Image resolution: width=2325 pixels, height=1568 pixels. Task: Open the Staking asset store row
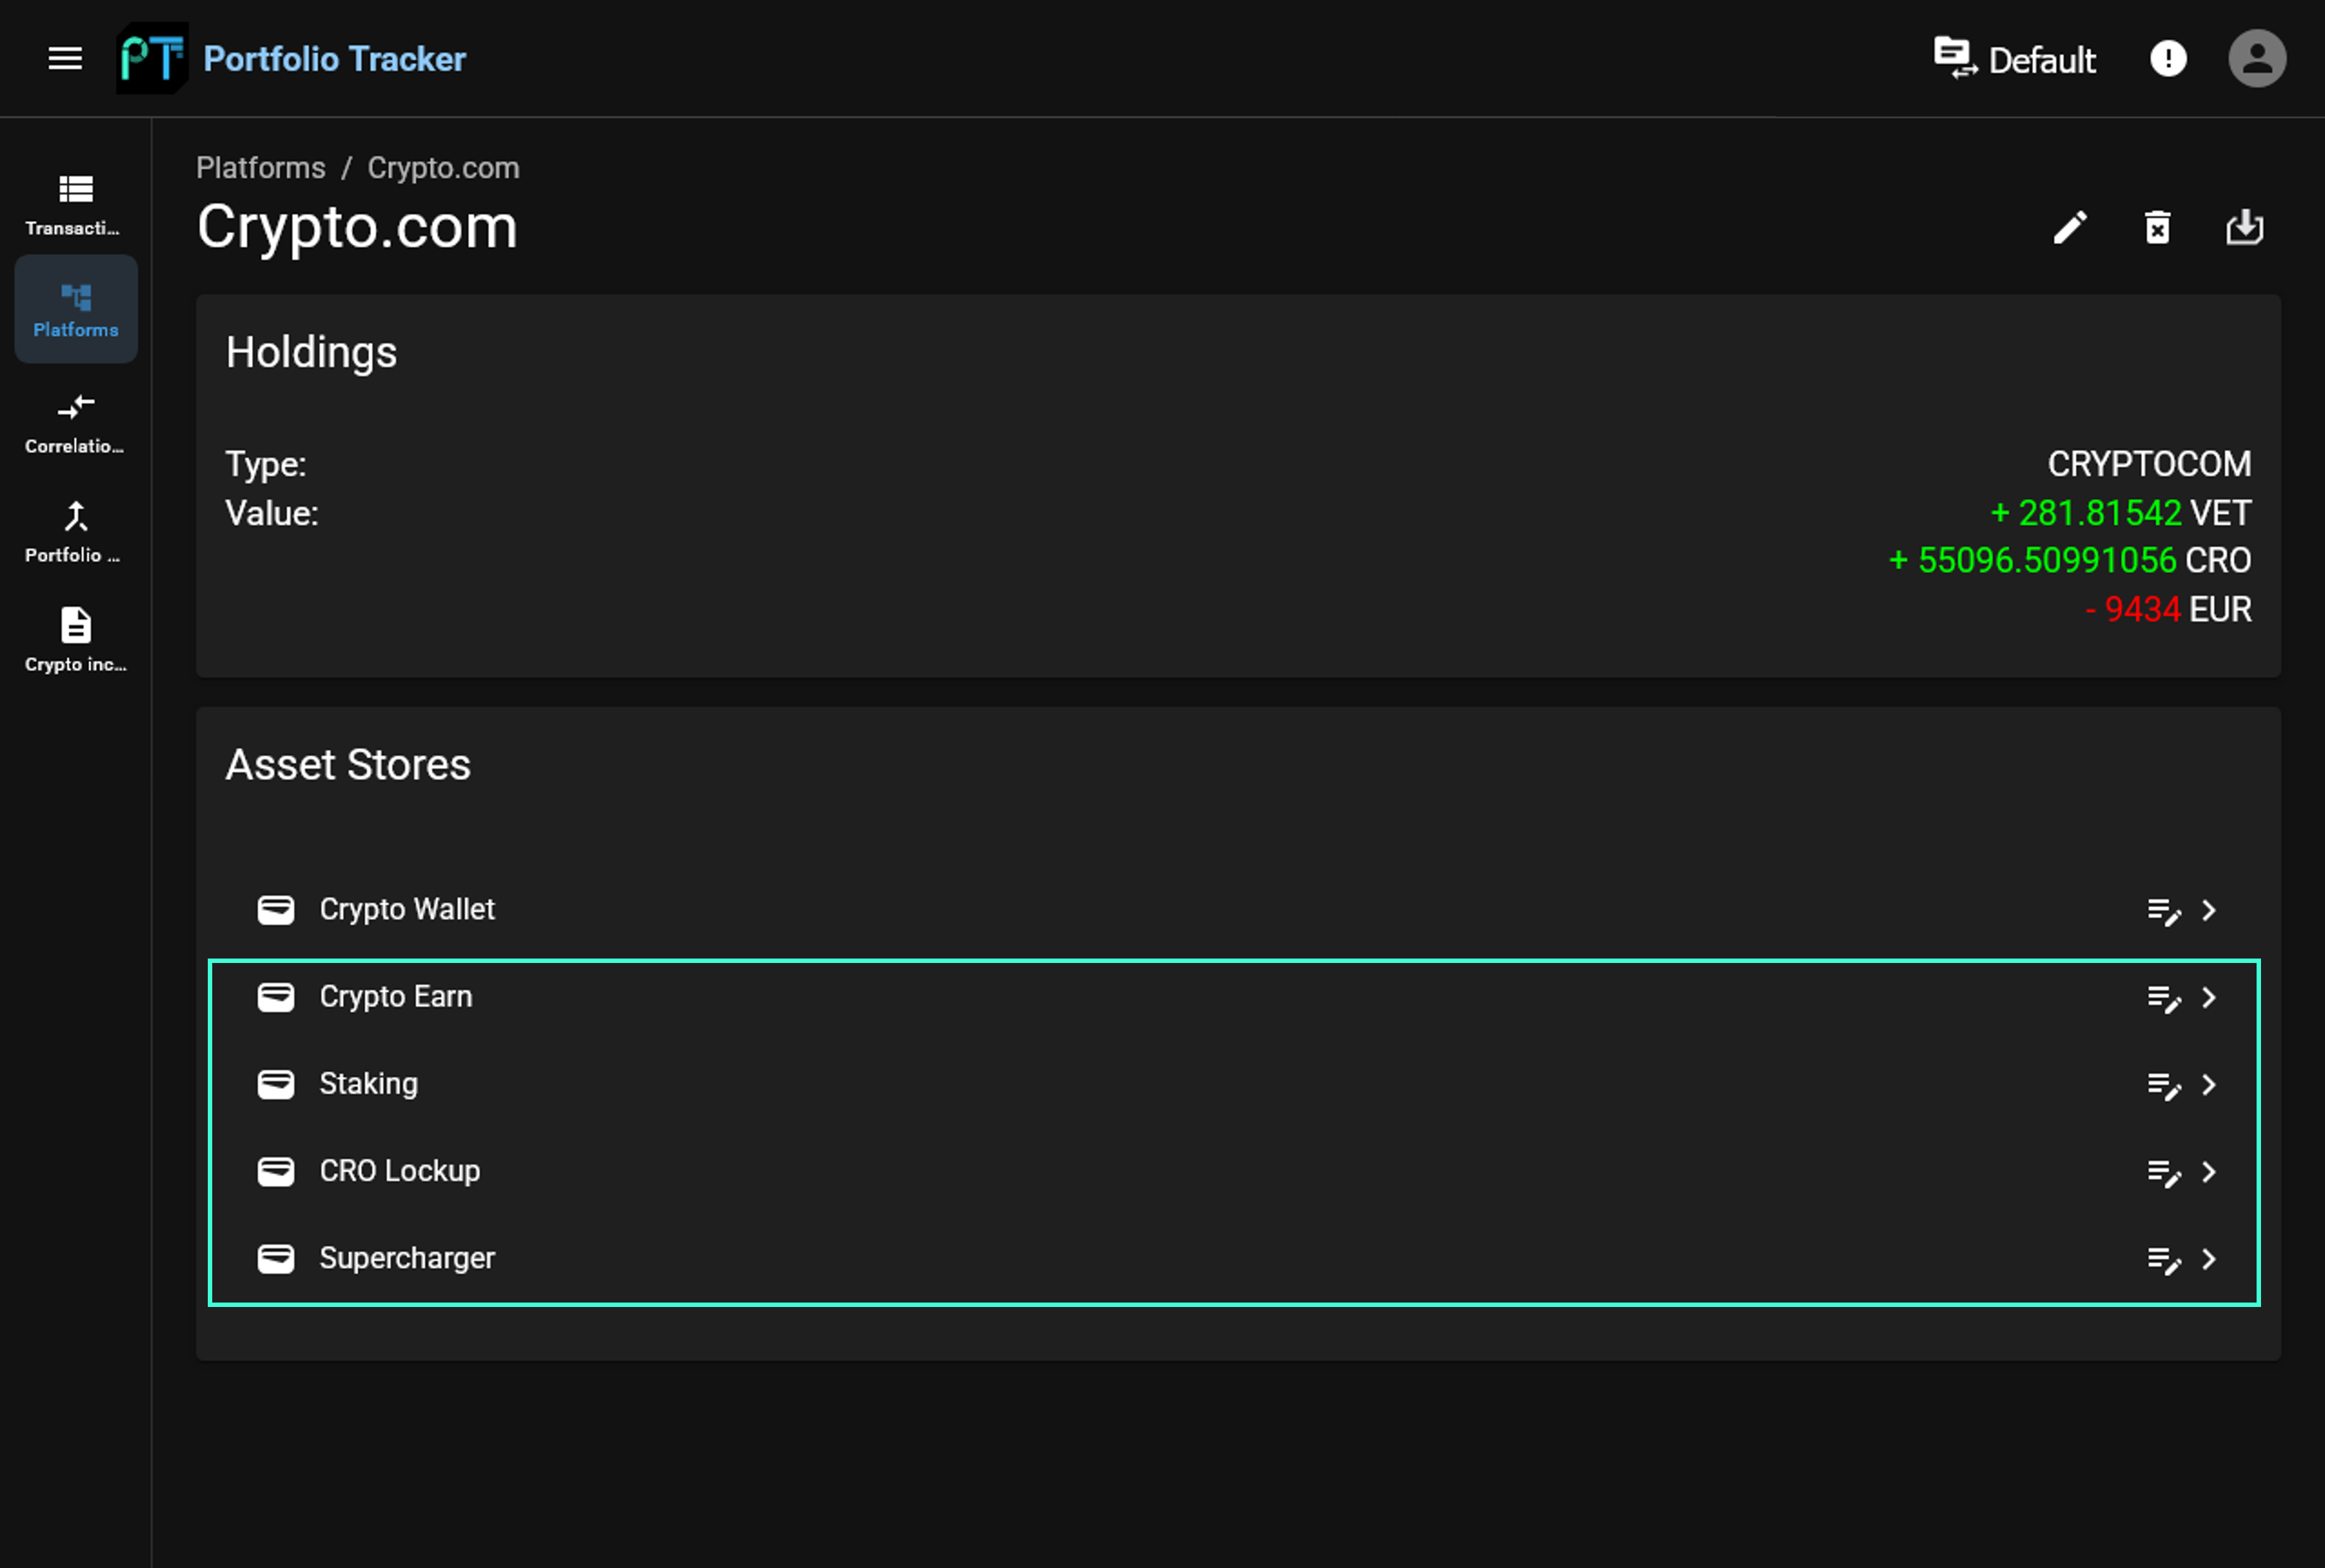pyautogui.click(x=1237, y=1084)
